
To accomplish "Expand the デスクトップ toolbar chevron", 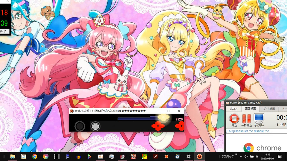I will click(236, 154).
